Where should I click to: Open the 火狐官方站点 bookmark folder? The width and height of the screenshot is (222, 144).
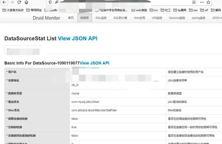tap(13, 10)
